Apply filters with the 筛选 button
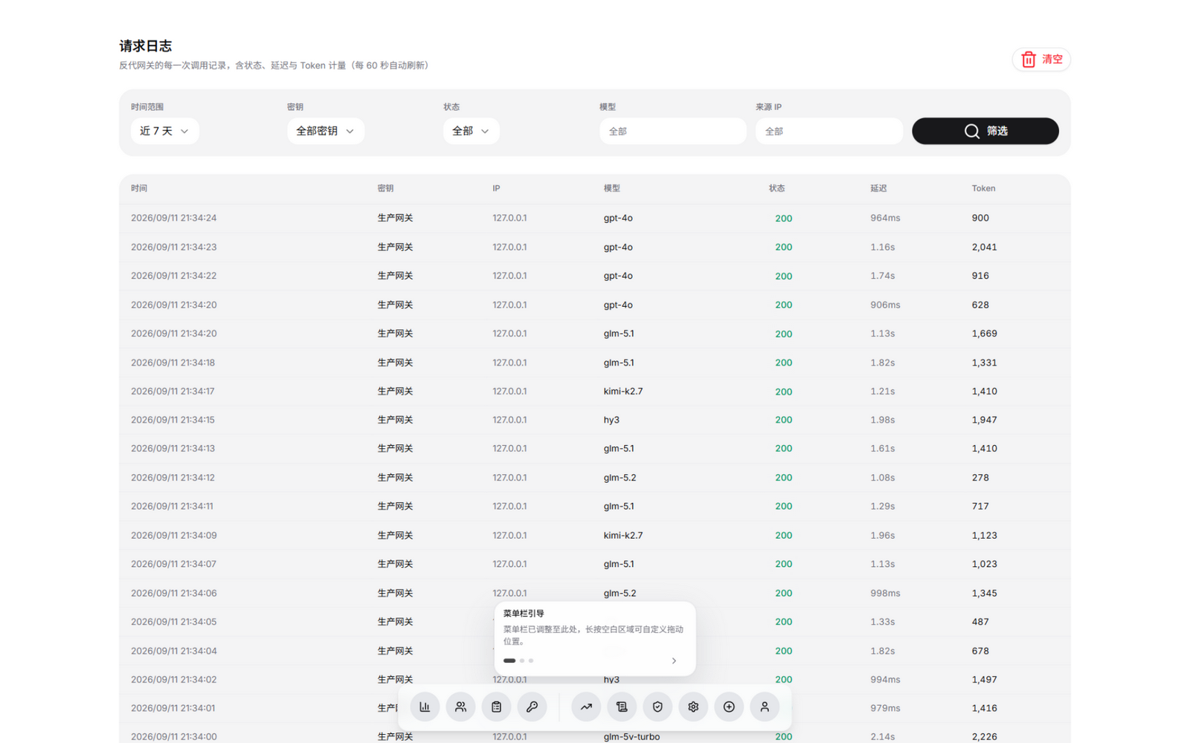 [985, 131]
